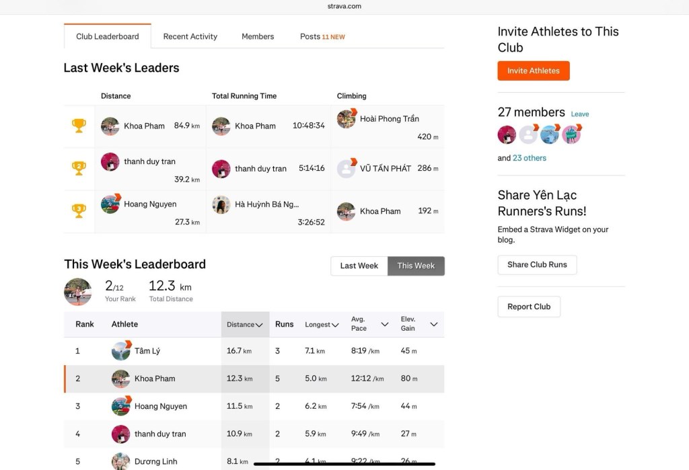Image resolution: width=689 pixels, height=470 pixels.
Task: Click the third-place trophy icon
Action: click(79, 211)
